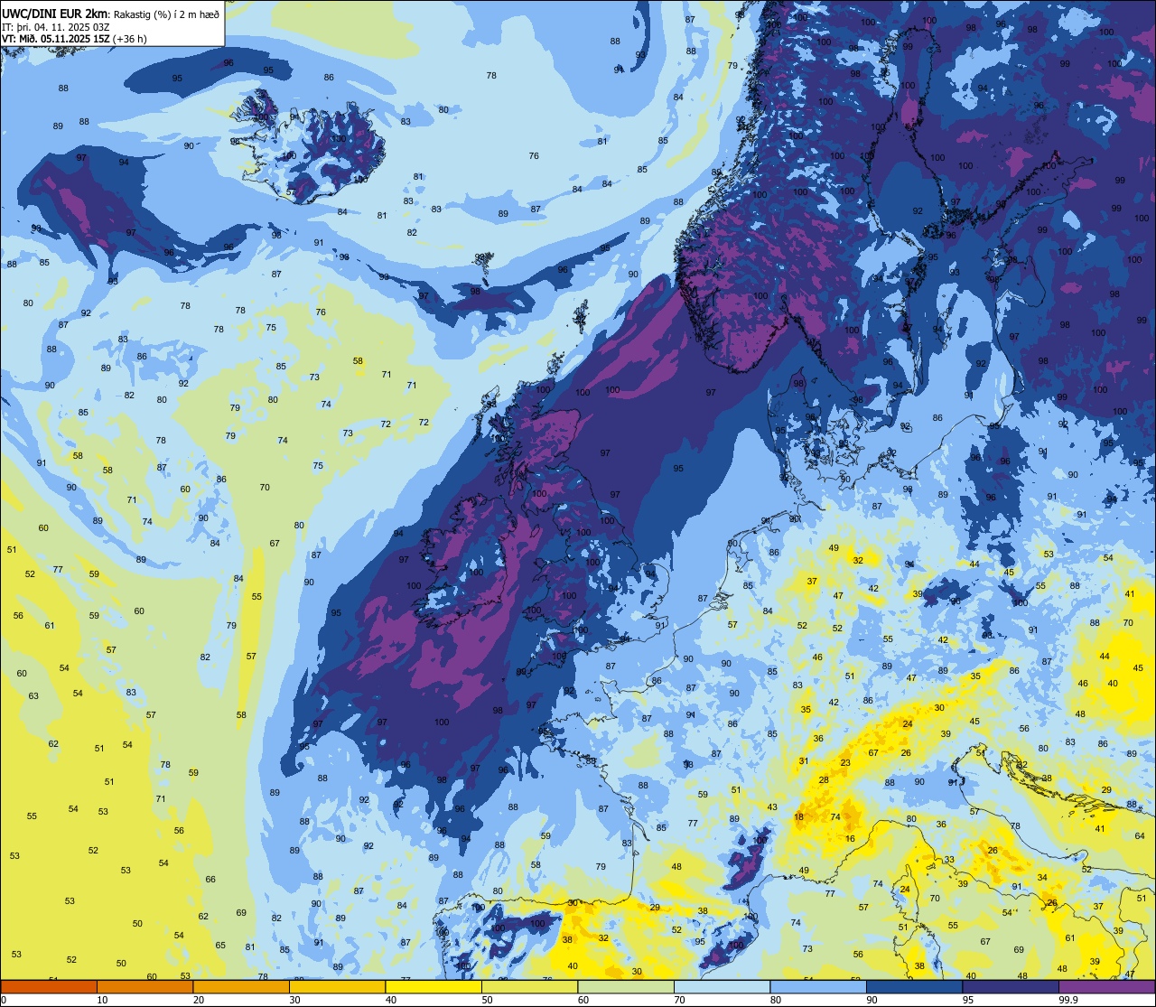Click the 70–80 pale blue legend swatch
Image resolution: width=1156 pixels, height=1007 pixels.
point(722,987)
